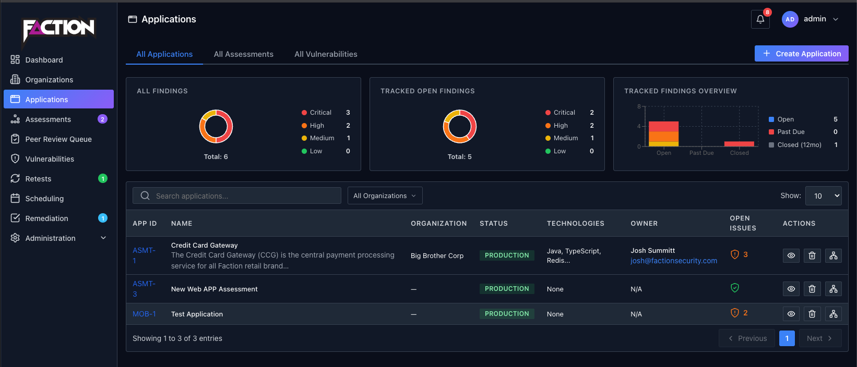
Task: Switch to All Assessments tab
Action: coord(244,54)
